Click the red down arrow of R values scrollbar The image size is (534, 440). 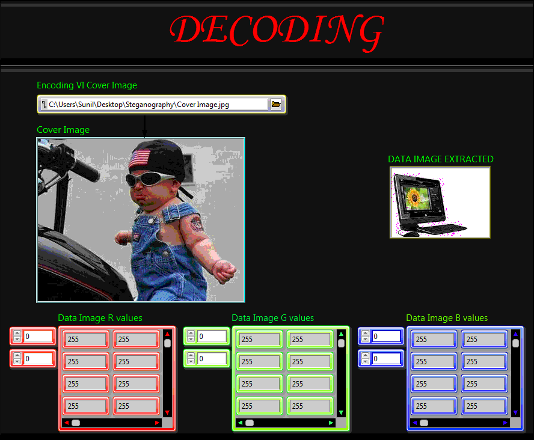pos(167,413)
